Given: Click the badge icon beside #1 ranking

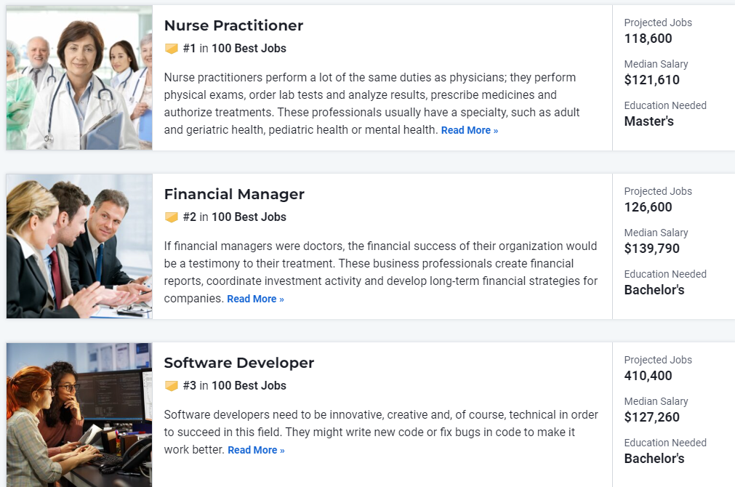Looking at the screenshot, I should tap(172, 49).
